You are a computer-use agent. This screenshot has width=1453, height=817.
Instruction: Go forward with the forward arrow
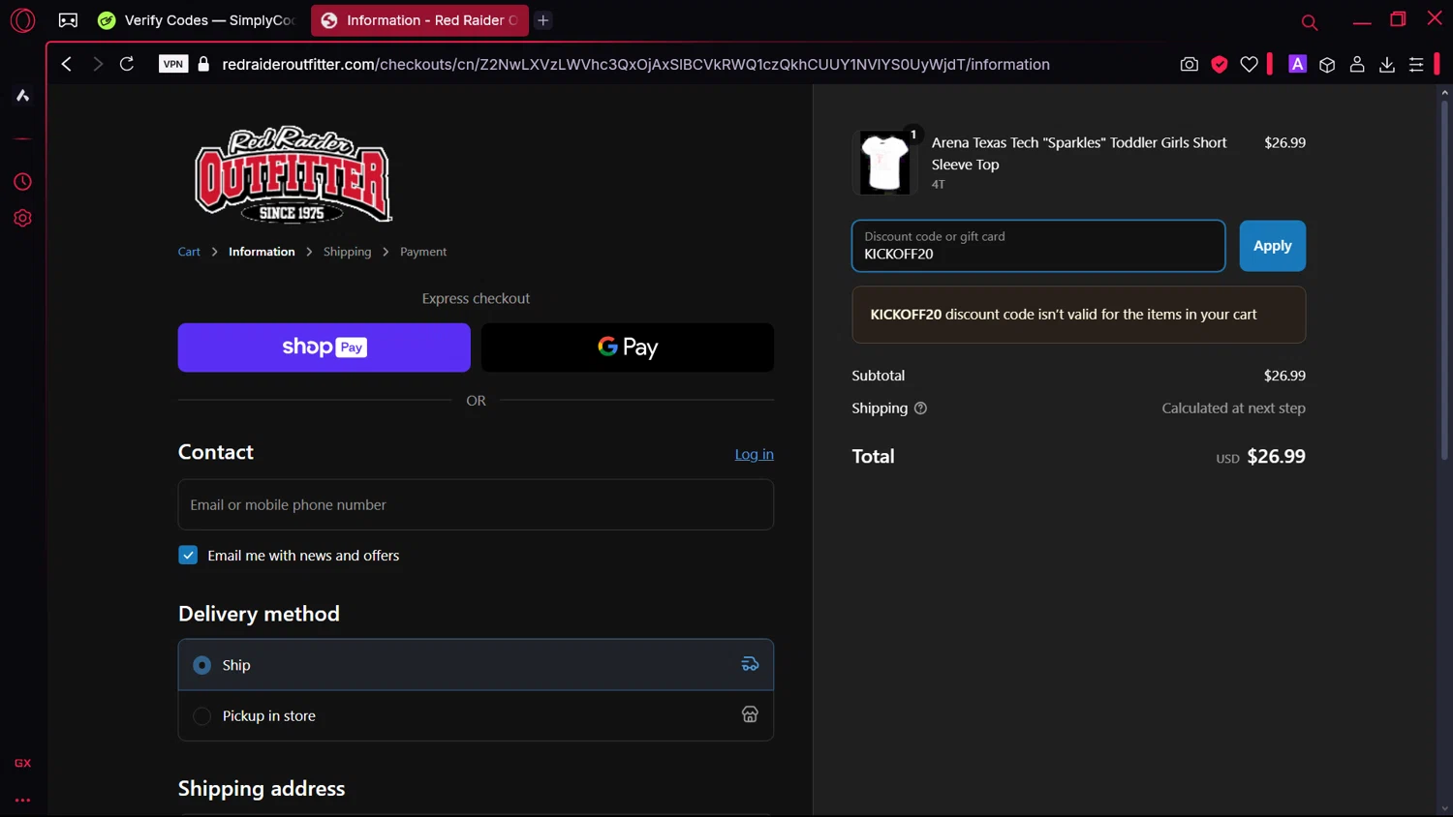point(97,64)
